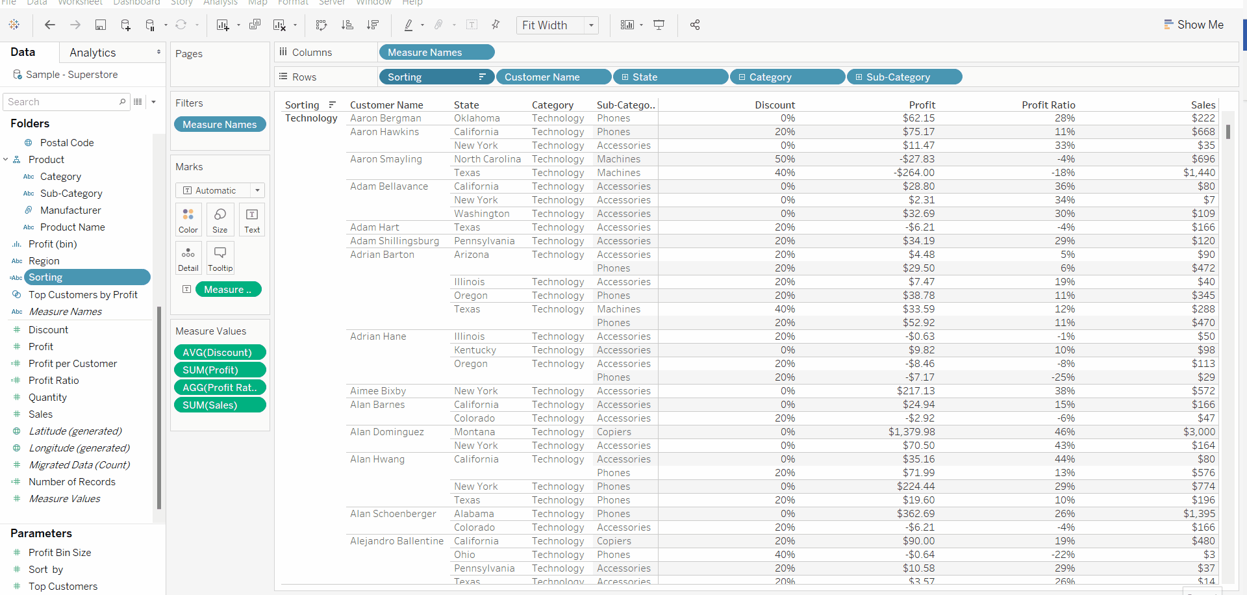Click the Sorting pill on Rows
This screenshot has height=595, width=1247.
(436, 77)
